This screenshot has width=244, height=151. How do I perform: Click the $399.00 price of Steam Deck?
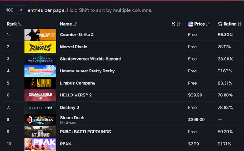(196, 120)
